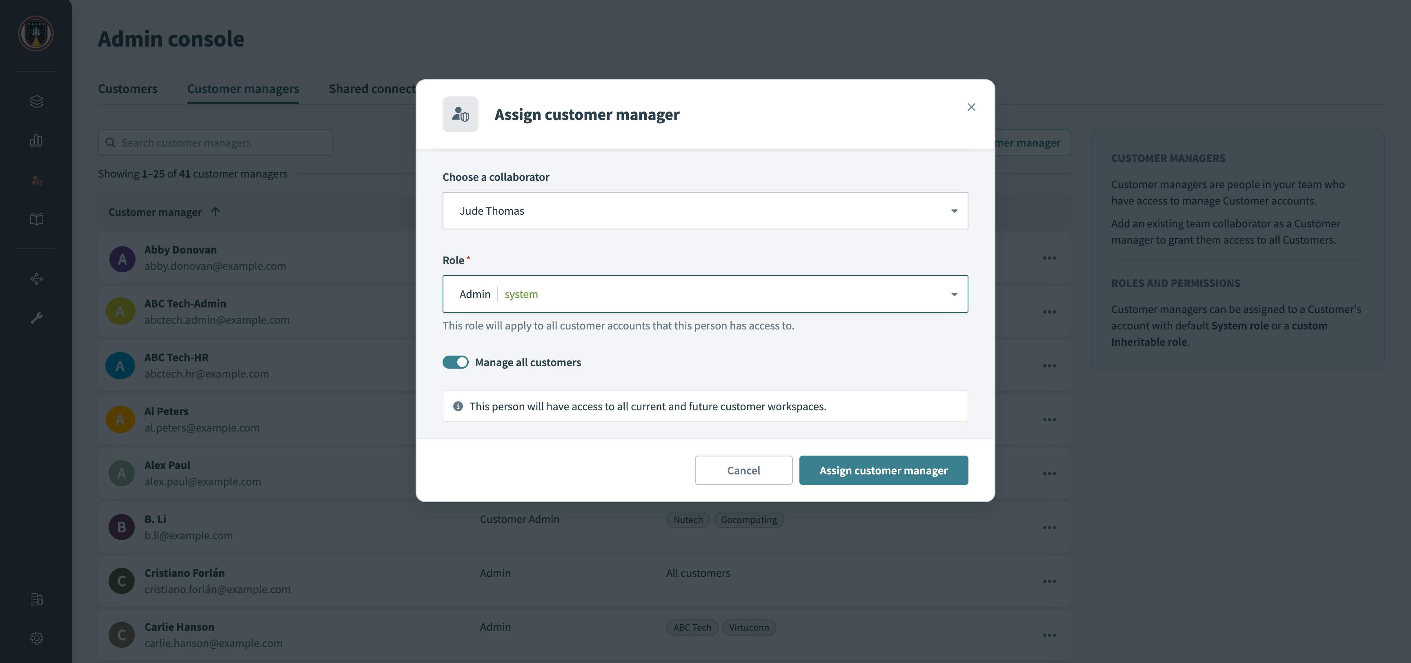Click the Assign customer manager button
The width and height of the screenshot is (1411, 663).
click(884, 470)
